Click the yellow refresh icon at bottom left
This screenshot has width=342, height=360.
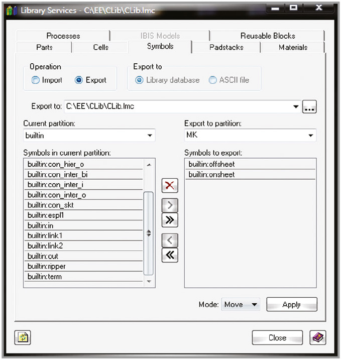coord(22,337)
